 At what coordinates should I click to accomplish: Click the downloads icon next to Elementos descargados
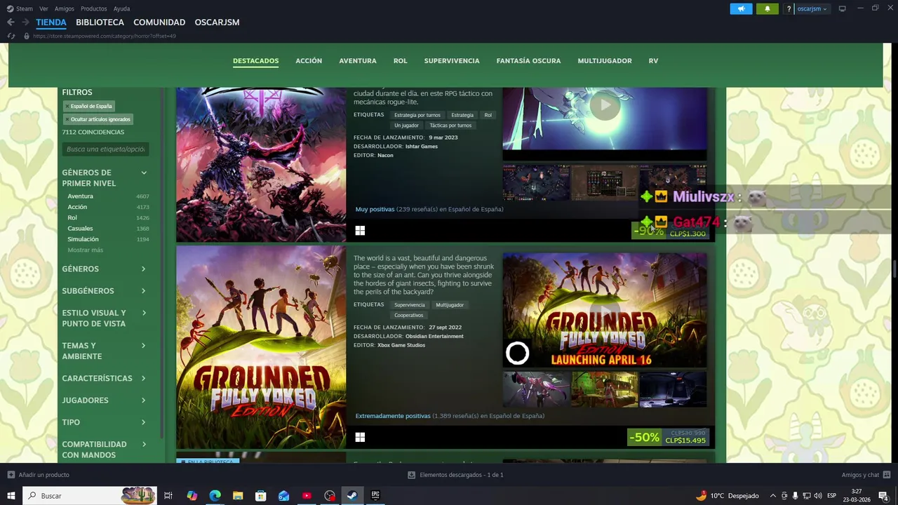click(x=412, y=475)
